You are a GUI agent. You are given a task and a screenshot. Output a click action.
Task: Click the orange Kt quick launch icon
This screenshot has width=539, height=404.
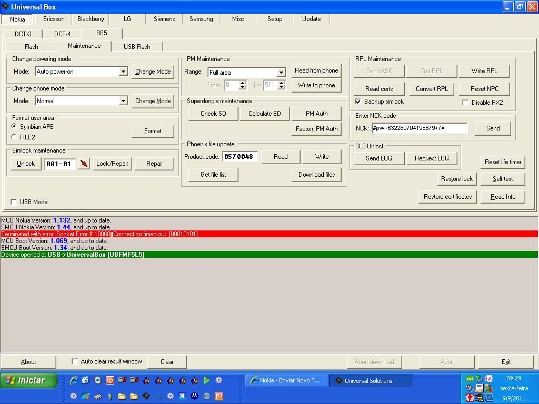point(218,396)
